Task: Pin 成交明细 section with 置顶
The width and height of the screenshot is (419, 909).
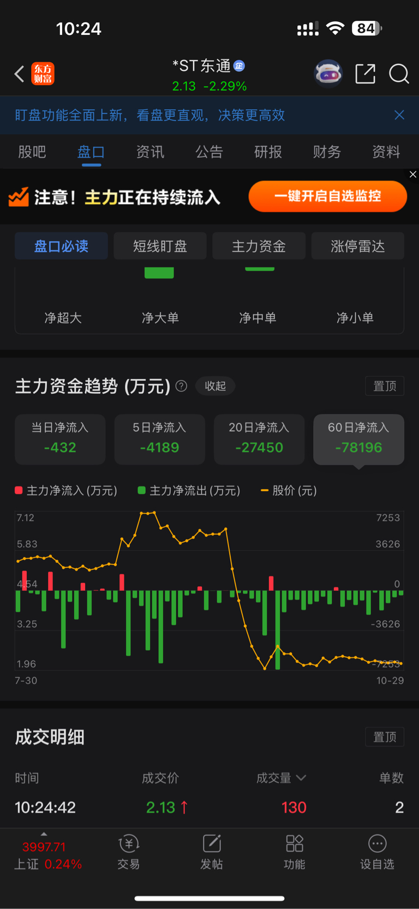Action: click(385, 737)
